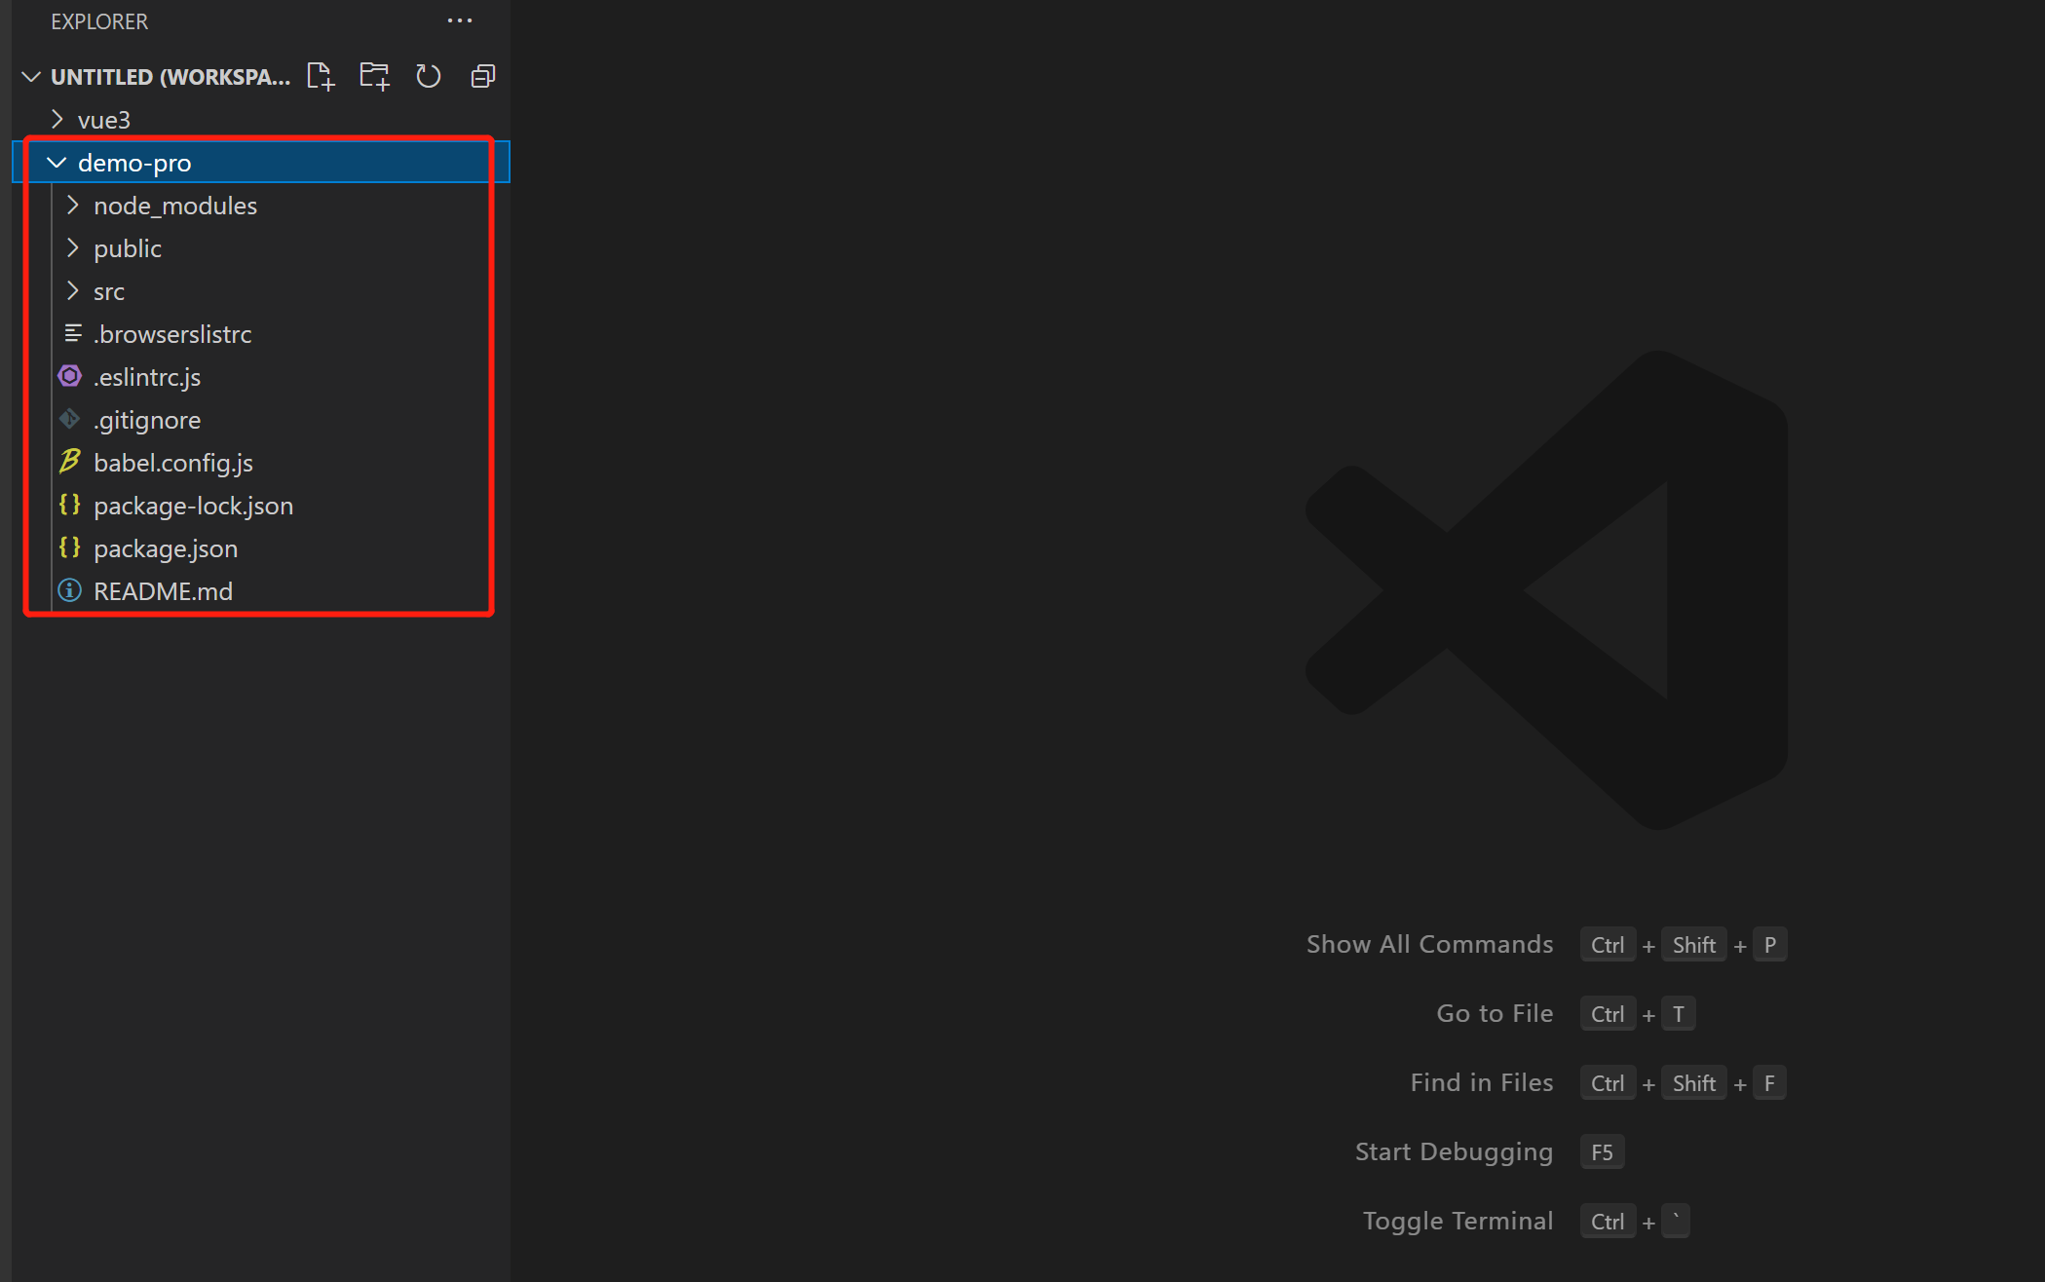Click the Show All Commands label
The width and height of the screenshot is (2045, 1282).
[1429, 944]
